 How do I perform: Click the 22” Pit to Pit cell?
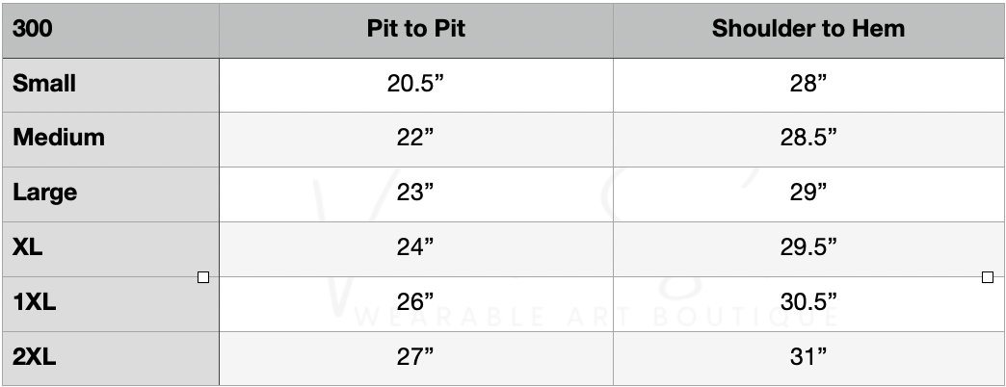pos(415,138)
